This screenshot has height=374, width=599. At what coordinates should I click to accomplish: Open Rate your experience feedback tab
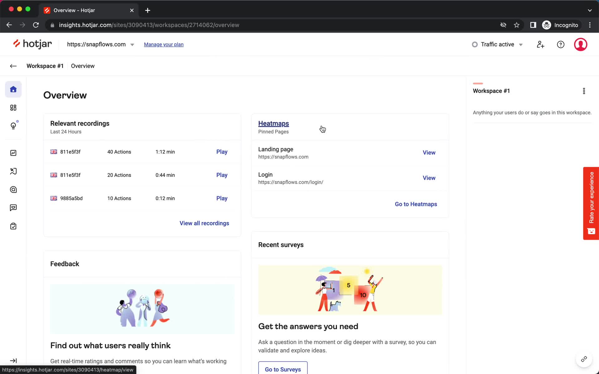(x=591, y=203)
